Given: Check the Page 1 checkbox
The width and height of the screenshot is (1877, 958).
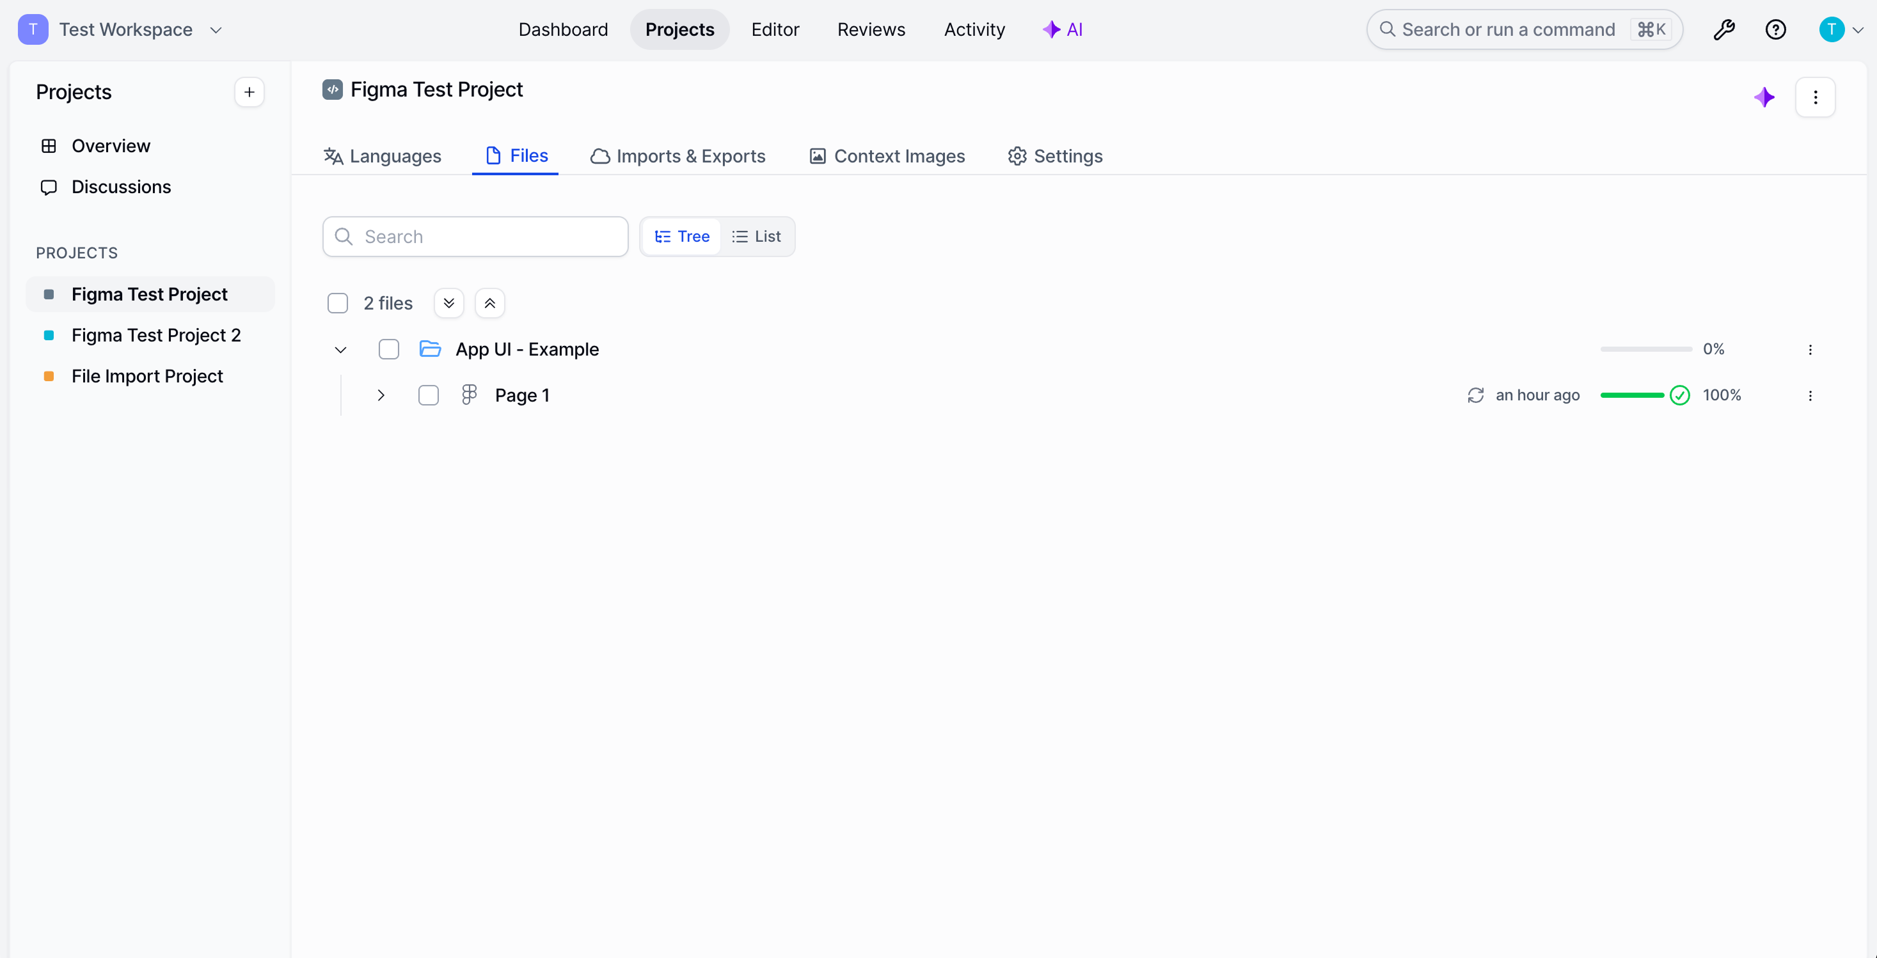Looking at the screenshot, I should point(429,396).
